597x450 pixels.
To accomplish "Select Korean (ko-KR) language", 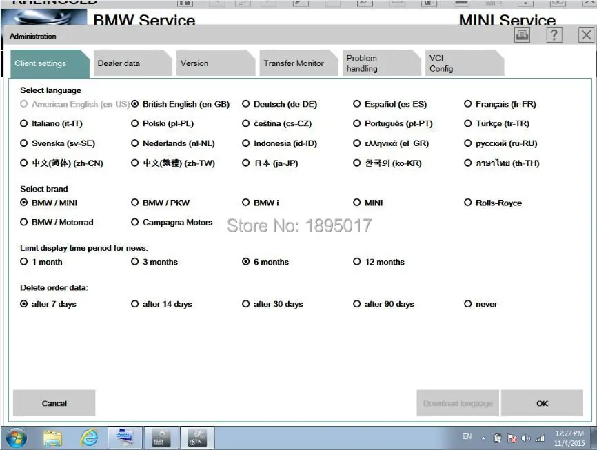I will point(387,163).
